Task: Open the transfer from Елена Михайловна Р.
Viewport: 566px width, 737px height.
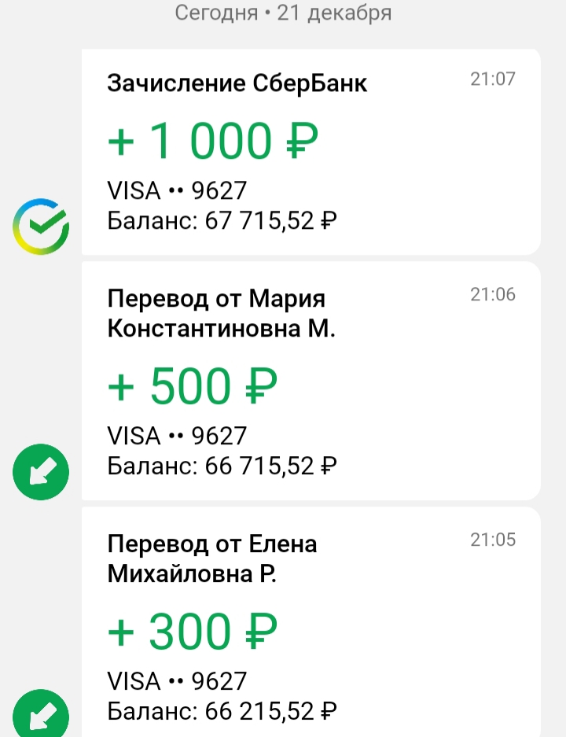Action: click(x=311, y=622)
